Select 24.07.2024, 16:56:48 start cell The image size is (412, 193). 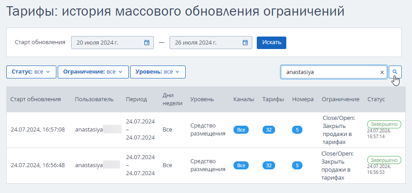coord(38,165)
